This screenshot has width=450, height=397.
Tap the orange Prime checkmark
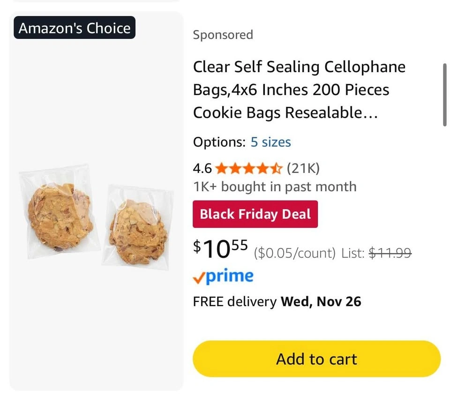[x=199, y=278]
